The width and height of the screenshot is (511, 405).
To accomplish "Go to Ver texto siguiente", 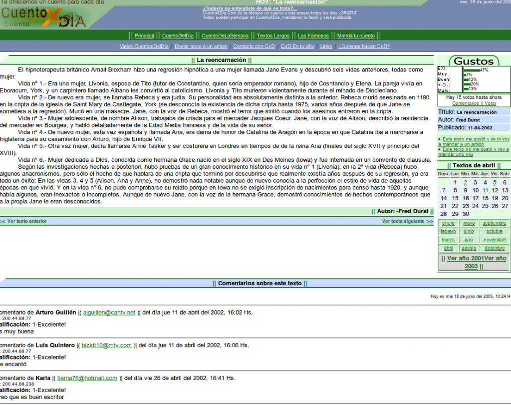I will coord(408,221).
